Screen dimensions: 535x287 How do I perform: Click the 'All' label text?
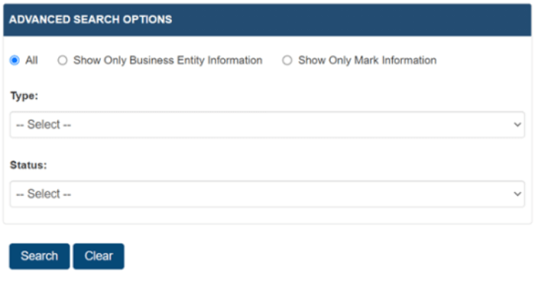[31, 60]
